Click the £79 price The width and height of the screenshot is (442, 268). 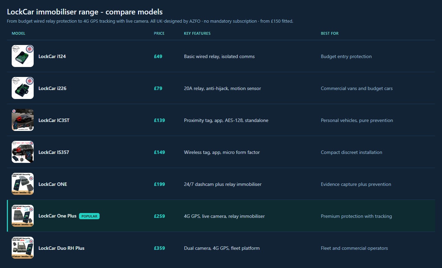tap(158, 88)
